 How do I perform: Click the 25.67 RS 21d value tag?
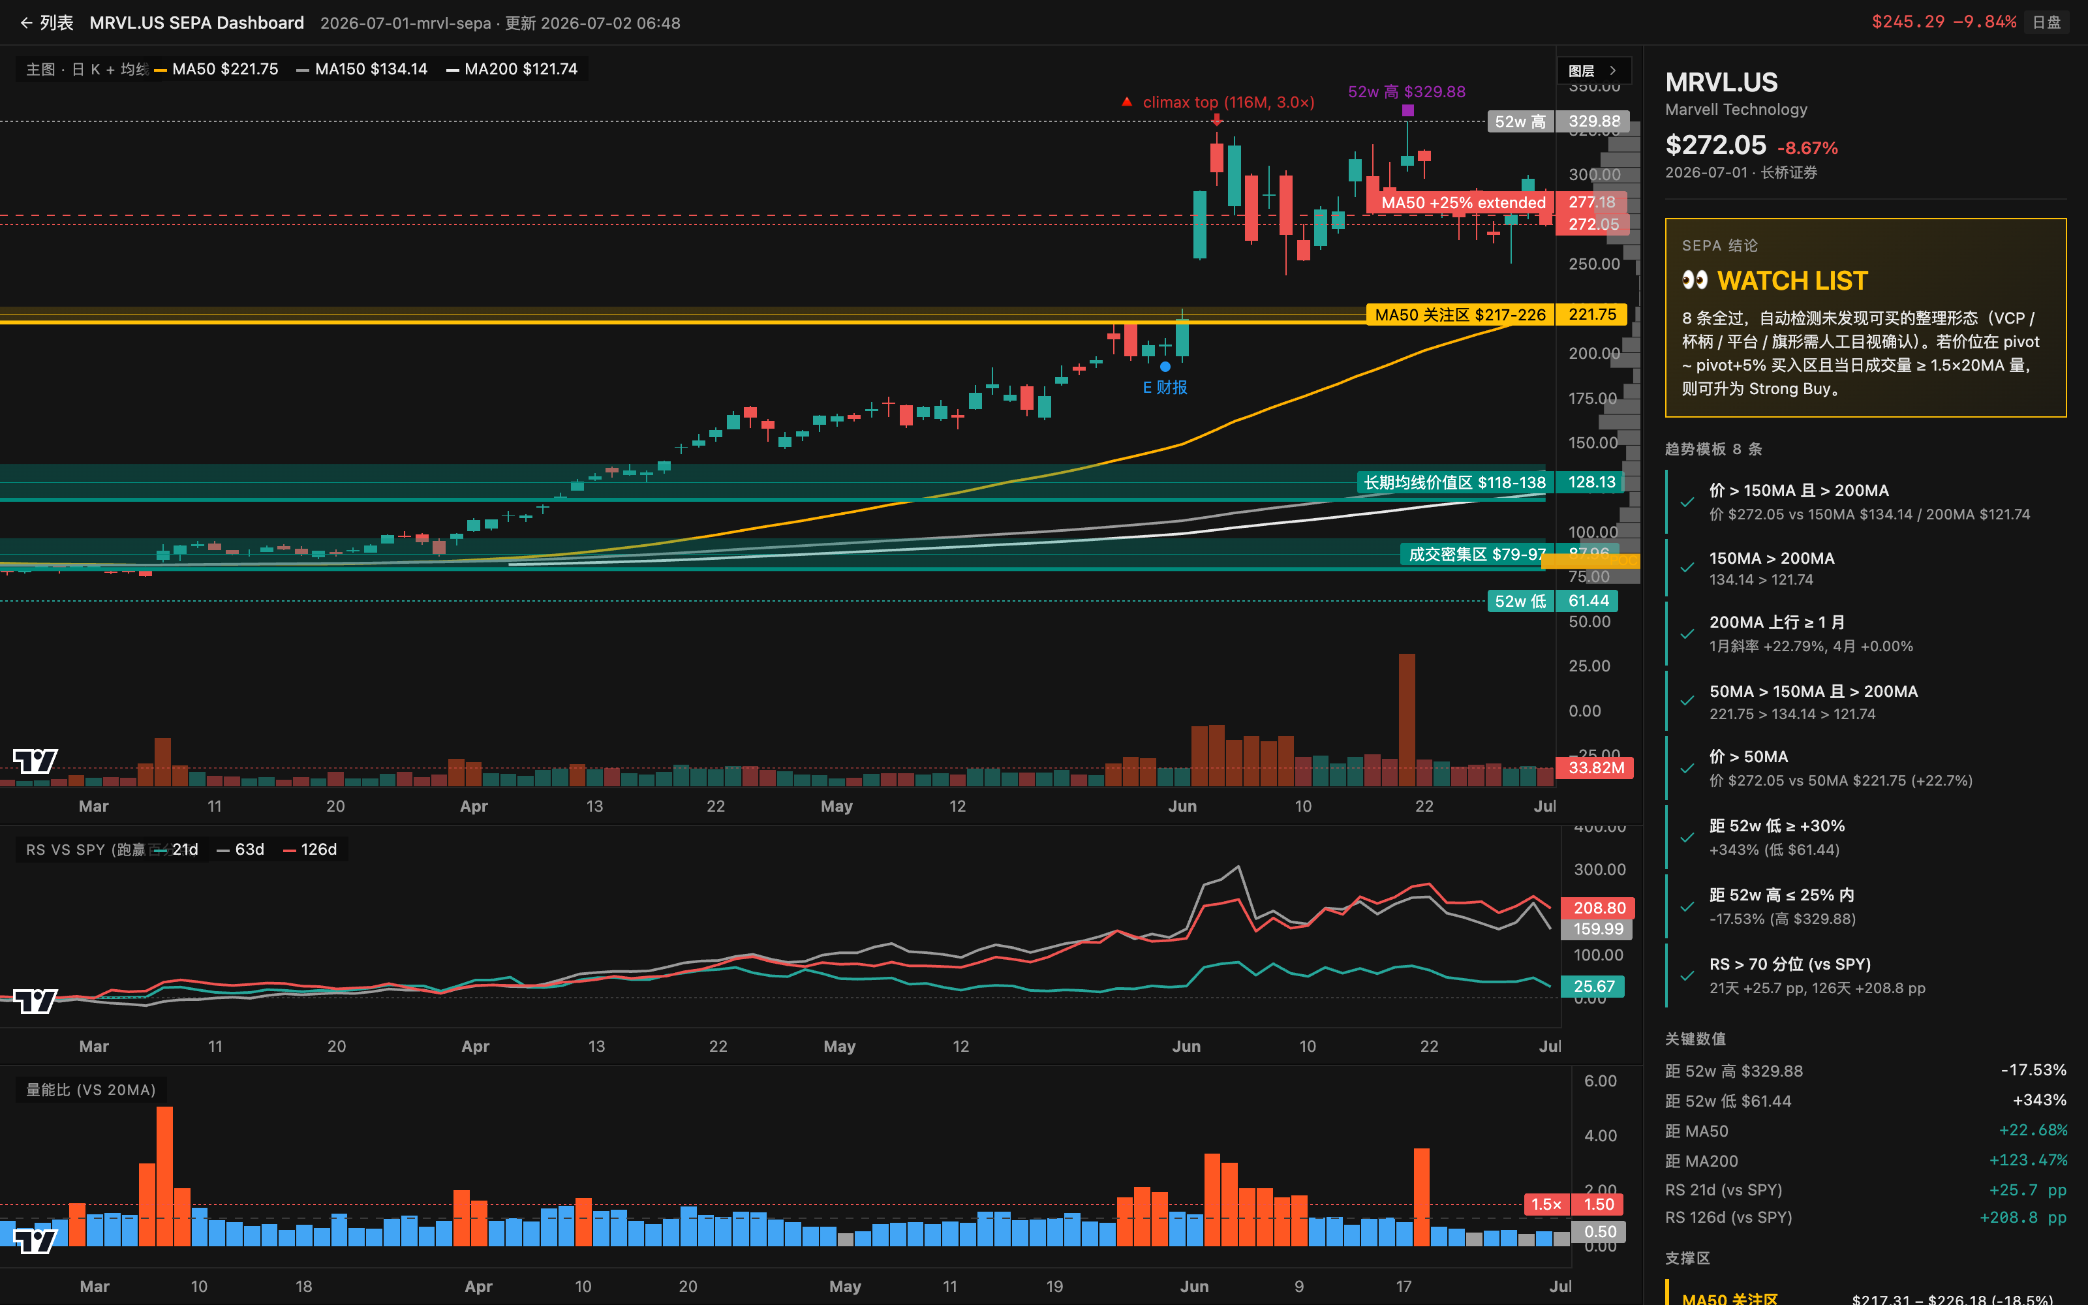pos(1593,986)
